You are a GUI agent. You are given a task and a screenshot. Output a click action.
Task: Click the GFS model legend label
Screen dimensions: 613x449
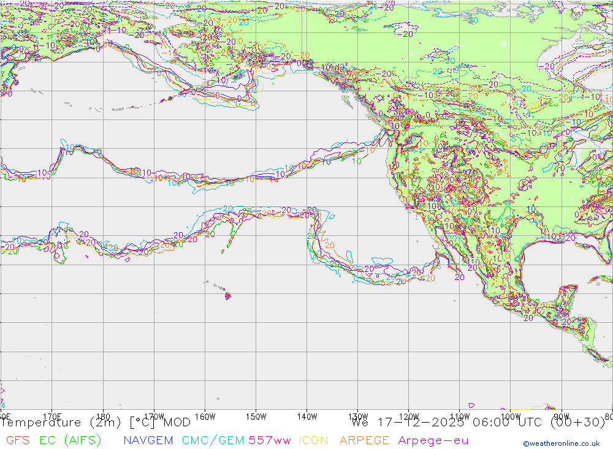click(18, 440)
